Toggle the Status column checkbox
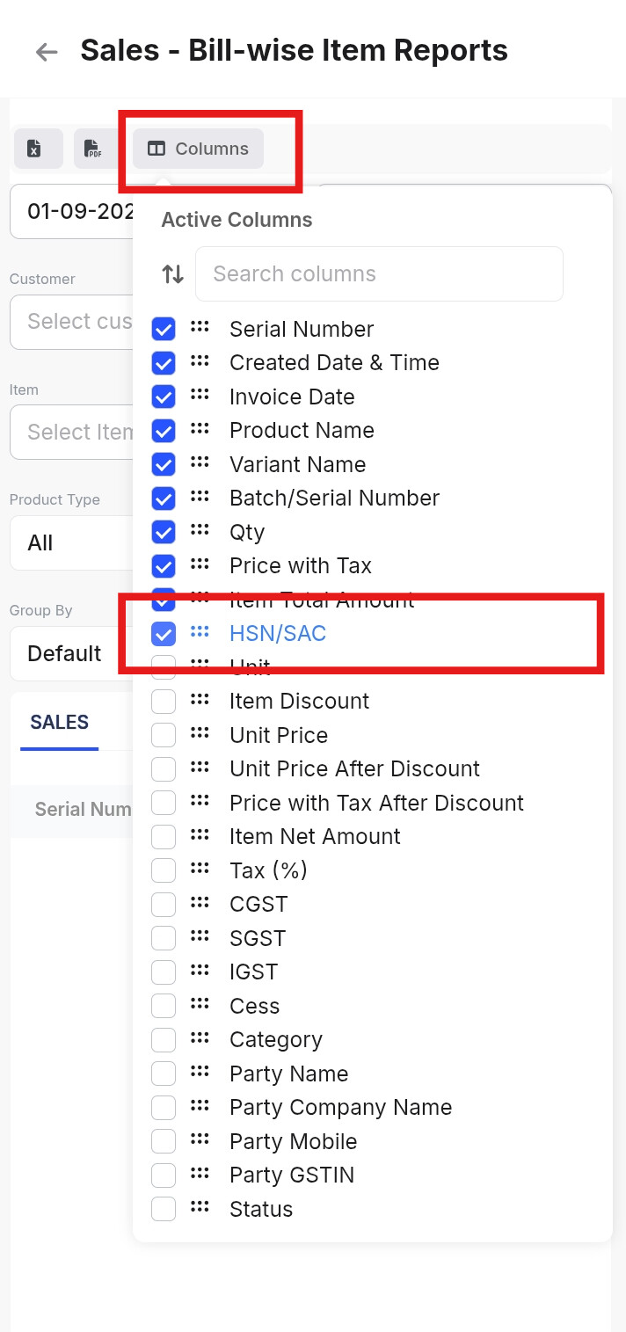Image resolution: width=626 pixels, height=1332 pixels. tap(164, 1209)
